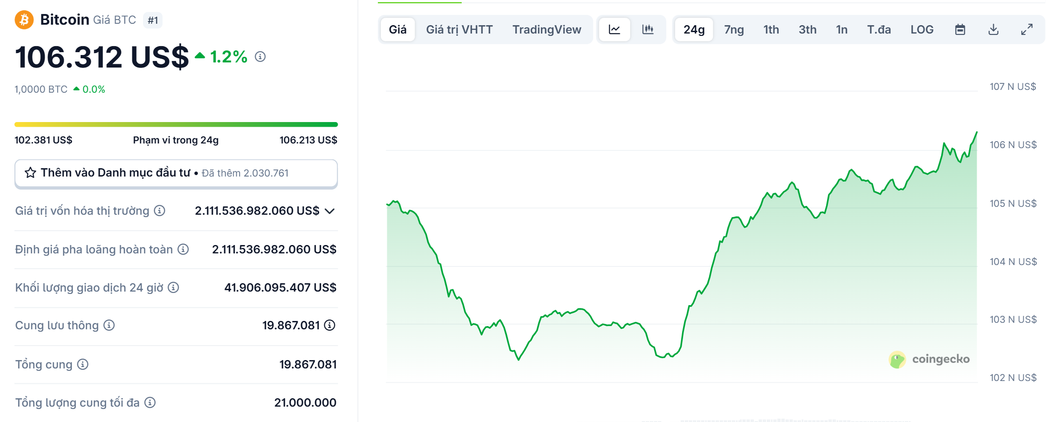The image size is (1053, 422).
Task: Toggle LOG scale on chart
Action: (922, 30)
